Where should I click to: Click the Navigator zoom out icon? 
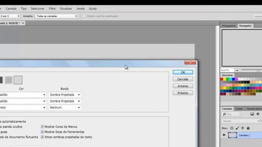click(237, 71)
